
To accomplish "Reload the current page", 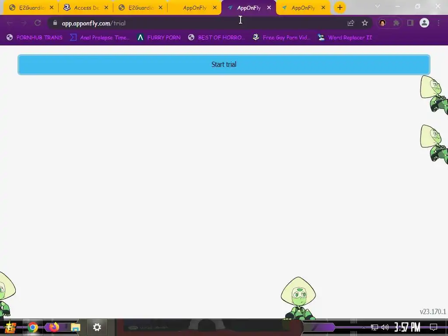I will (x=38, y=23).
